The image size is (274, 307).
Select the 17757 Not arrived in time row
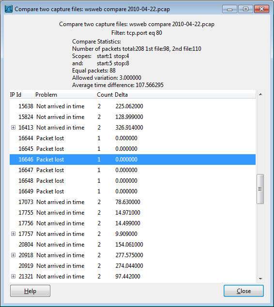(133, 234)
